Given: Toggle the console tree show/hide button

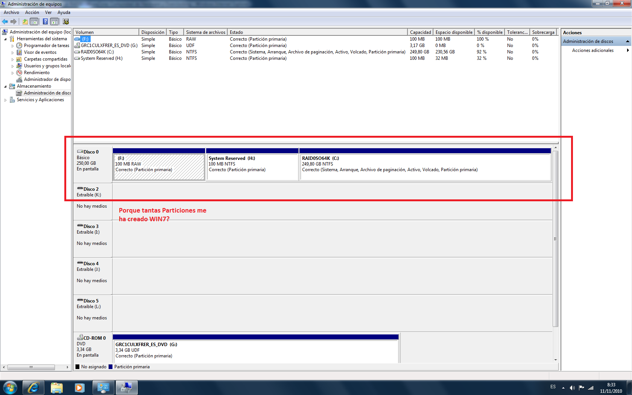Looking at the screenshot, I should pos(34,21).
